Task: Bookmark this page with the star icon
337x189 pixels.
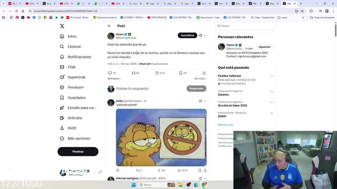Action: (x=302, y=11)
